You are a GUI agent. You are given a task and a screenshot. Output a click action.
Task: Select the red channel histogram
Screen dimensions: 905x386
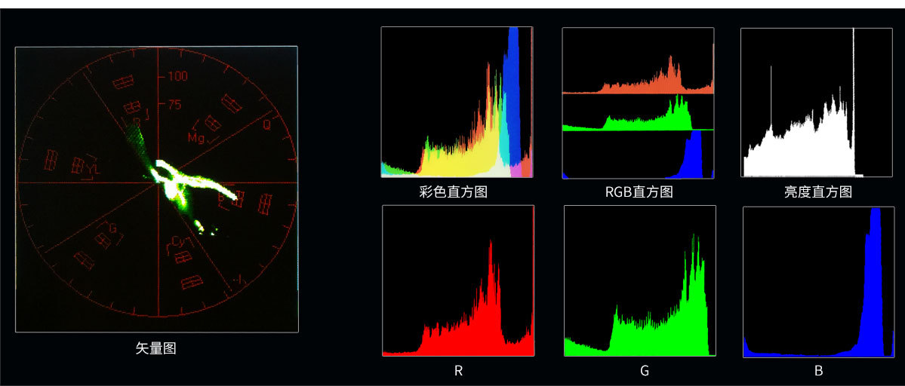click(x=458, y=280)
